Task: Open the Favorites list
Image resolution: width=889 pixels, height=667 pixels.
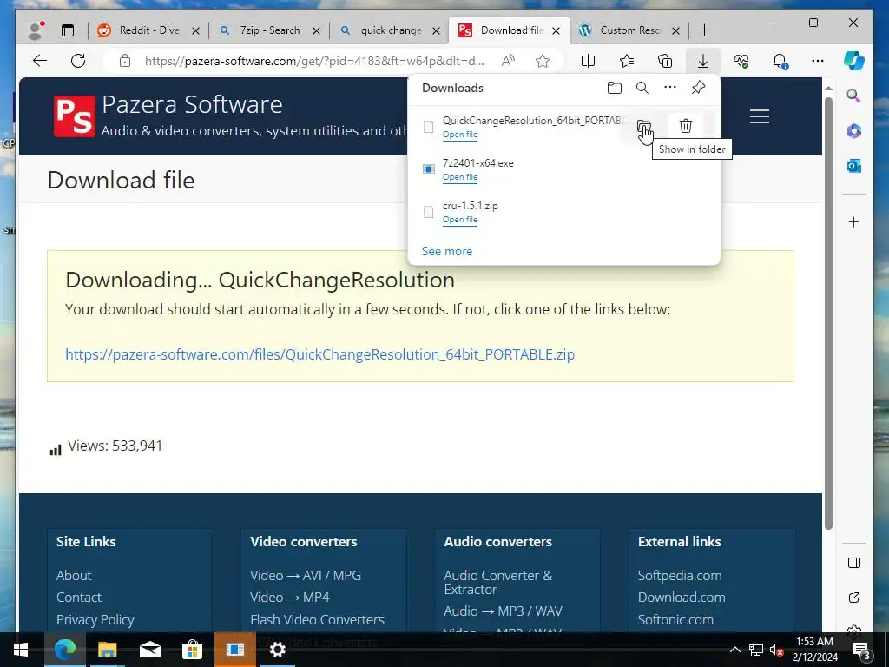Action: pos(627,61)
